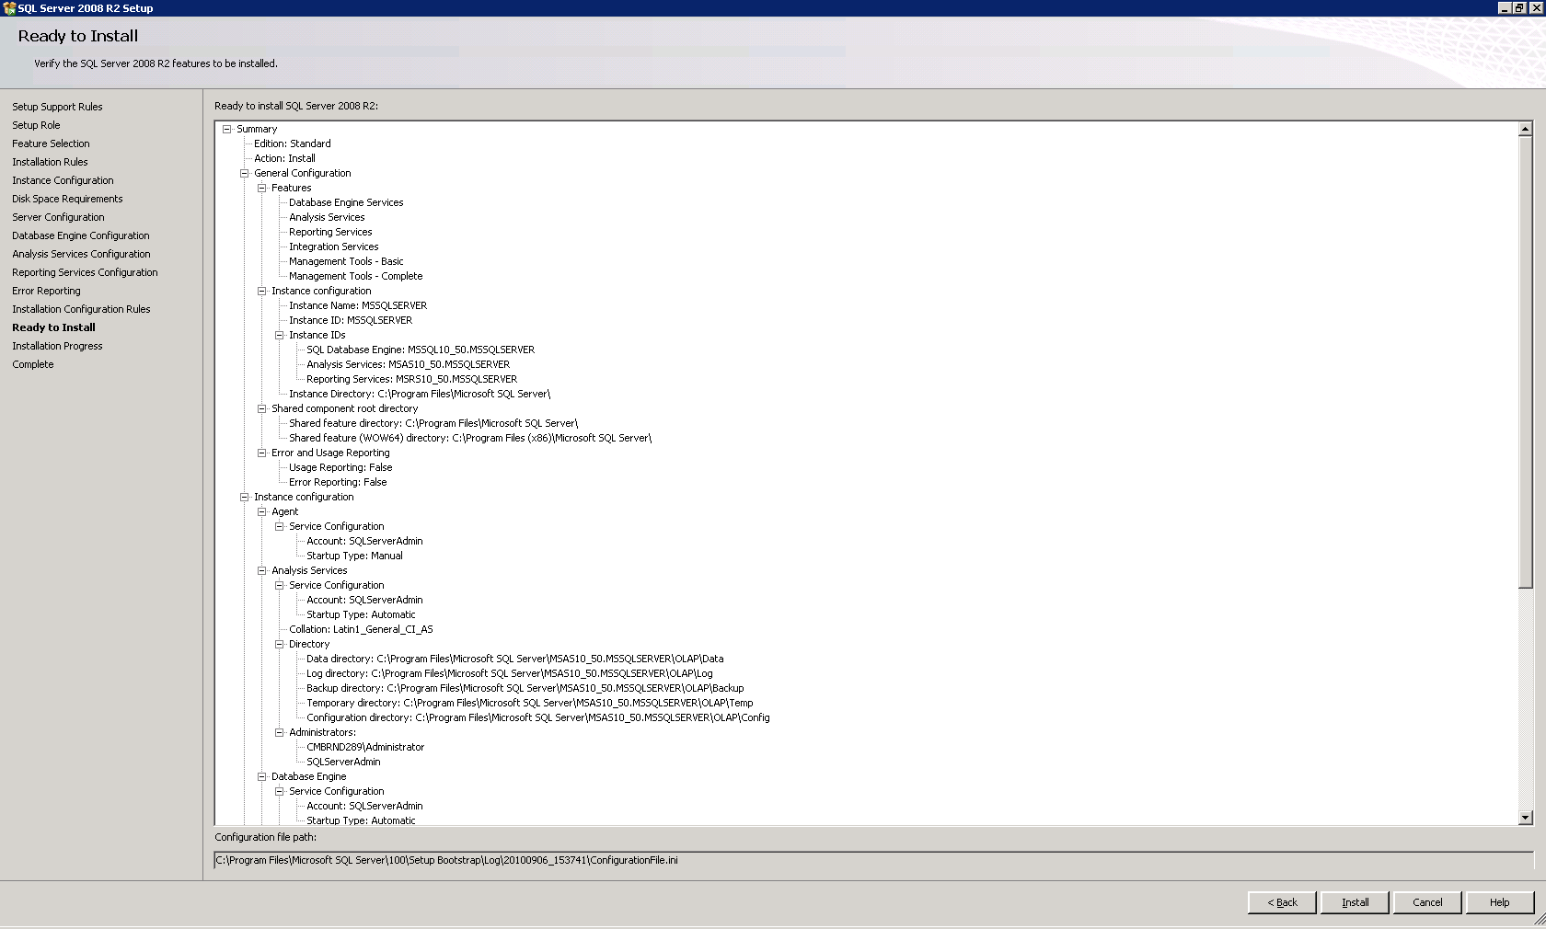Select 'Instance ID: MSSQLSERVER' row
The image size is (1546, 929).
[351, 320]
